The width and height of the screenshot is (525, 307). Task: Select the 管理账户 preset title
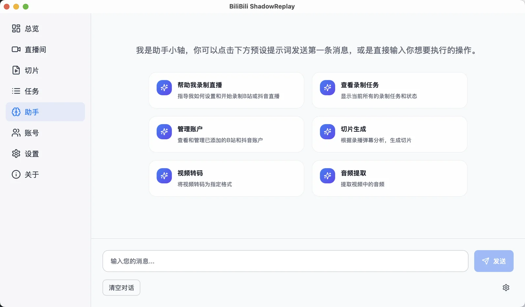(190, 129)
